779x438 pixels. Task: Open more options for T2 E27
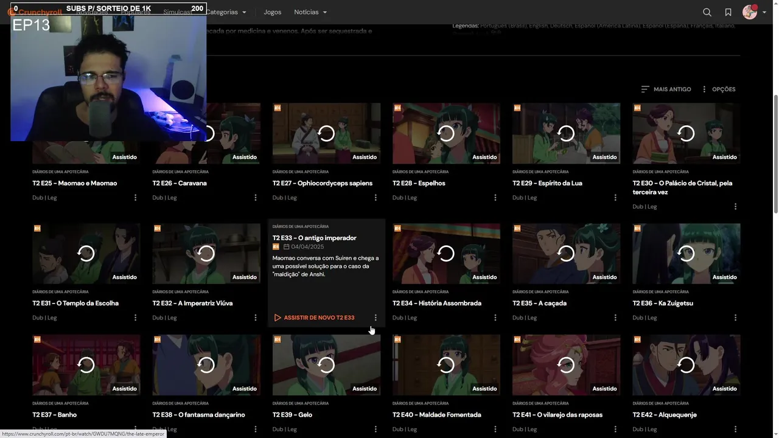376,198
